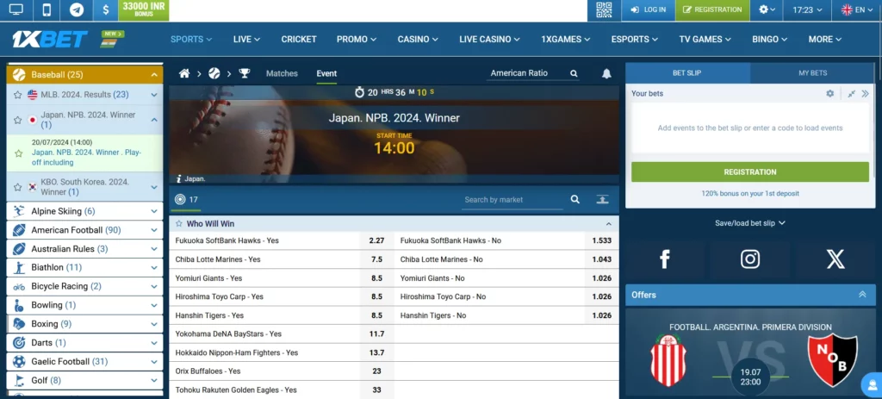Favorite Japan. NPB. 2024. Winner league star
The width and height of the screenshot is (882, 399).
point(17,120)
